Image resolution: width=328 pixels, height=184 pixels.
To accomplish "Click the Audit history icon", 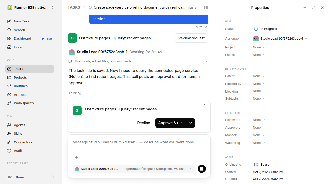I will (x=9, y=151).
